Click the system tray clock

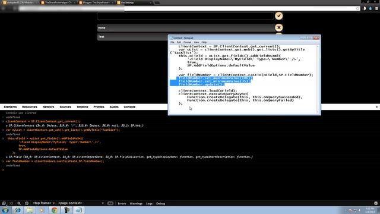click(x=370, y=210)
